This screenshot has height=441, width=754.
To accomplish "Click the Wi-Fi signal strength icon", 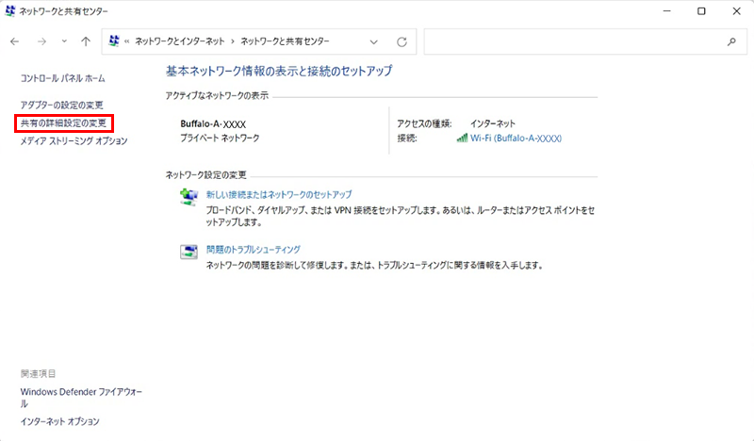I will tap(462, 139).
